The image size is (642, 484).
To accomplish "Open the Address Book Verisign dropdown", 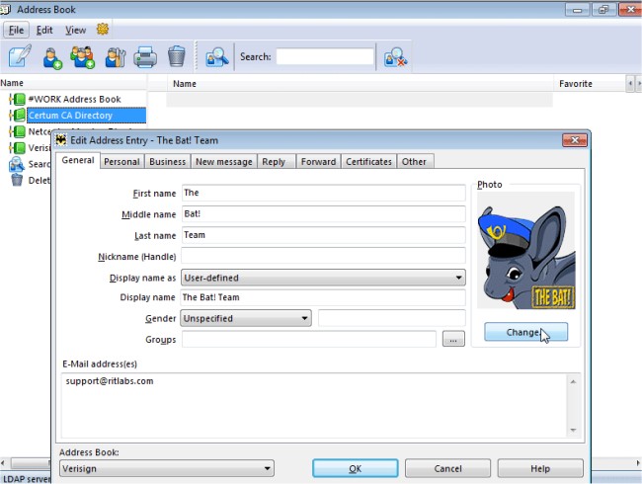I will (x=166, y=468).
